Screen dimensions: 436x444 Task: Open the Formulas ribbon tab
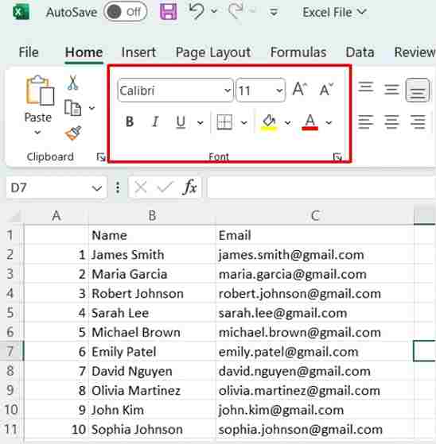298,52
